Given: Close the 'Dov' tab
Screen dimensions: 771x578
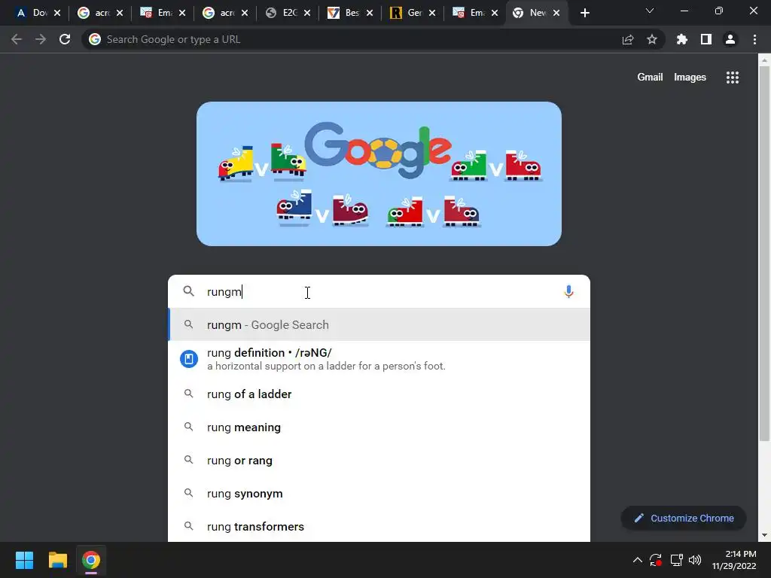Looking at the screenshot, I should (57, 14).
